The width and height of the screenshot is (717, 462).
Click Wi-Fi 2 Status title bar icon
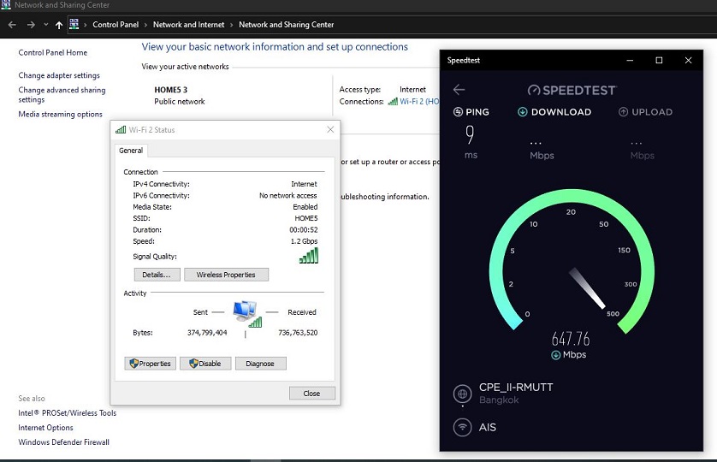[x=121, y=130]
